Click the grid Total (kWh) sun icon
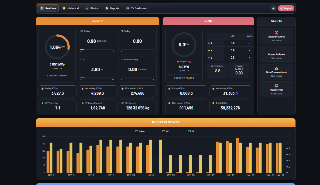Viewport: 320px width, 185px height. 213,103
